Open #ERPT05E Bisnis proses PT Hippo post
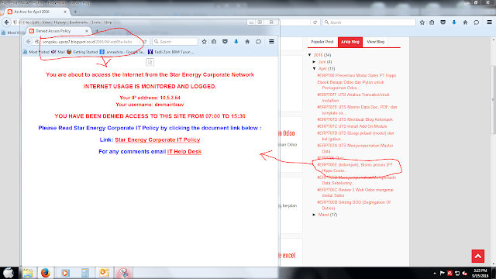Viewport: 496px width, 279px height. click(355, 167)
